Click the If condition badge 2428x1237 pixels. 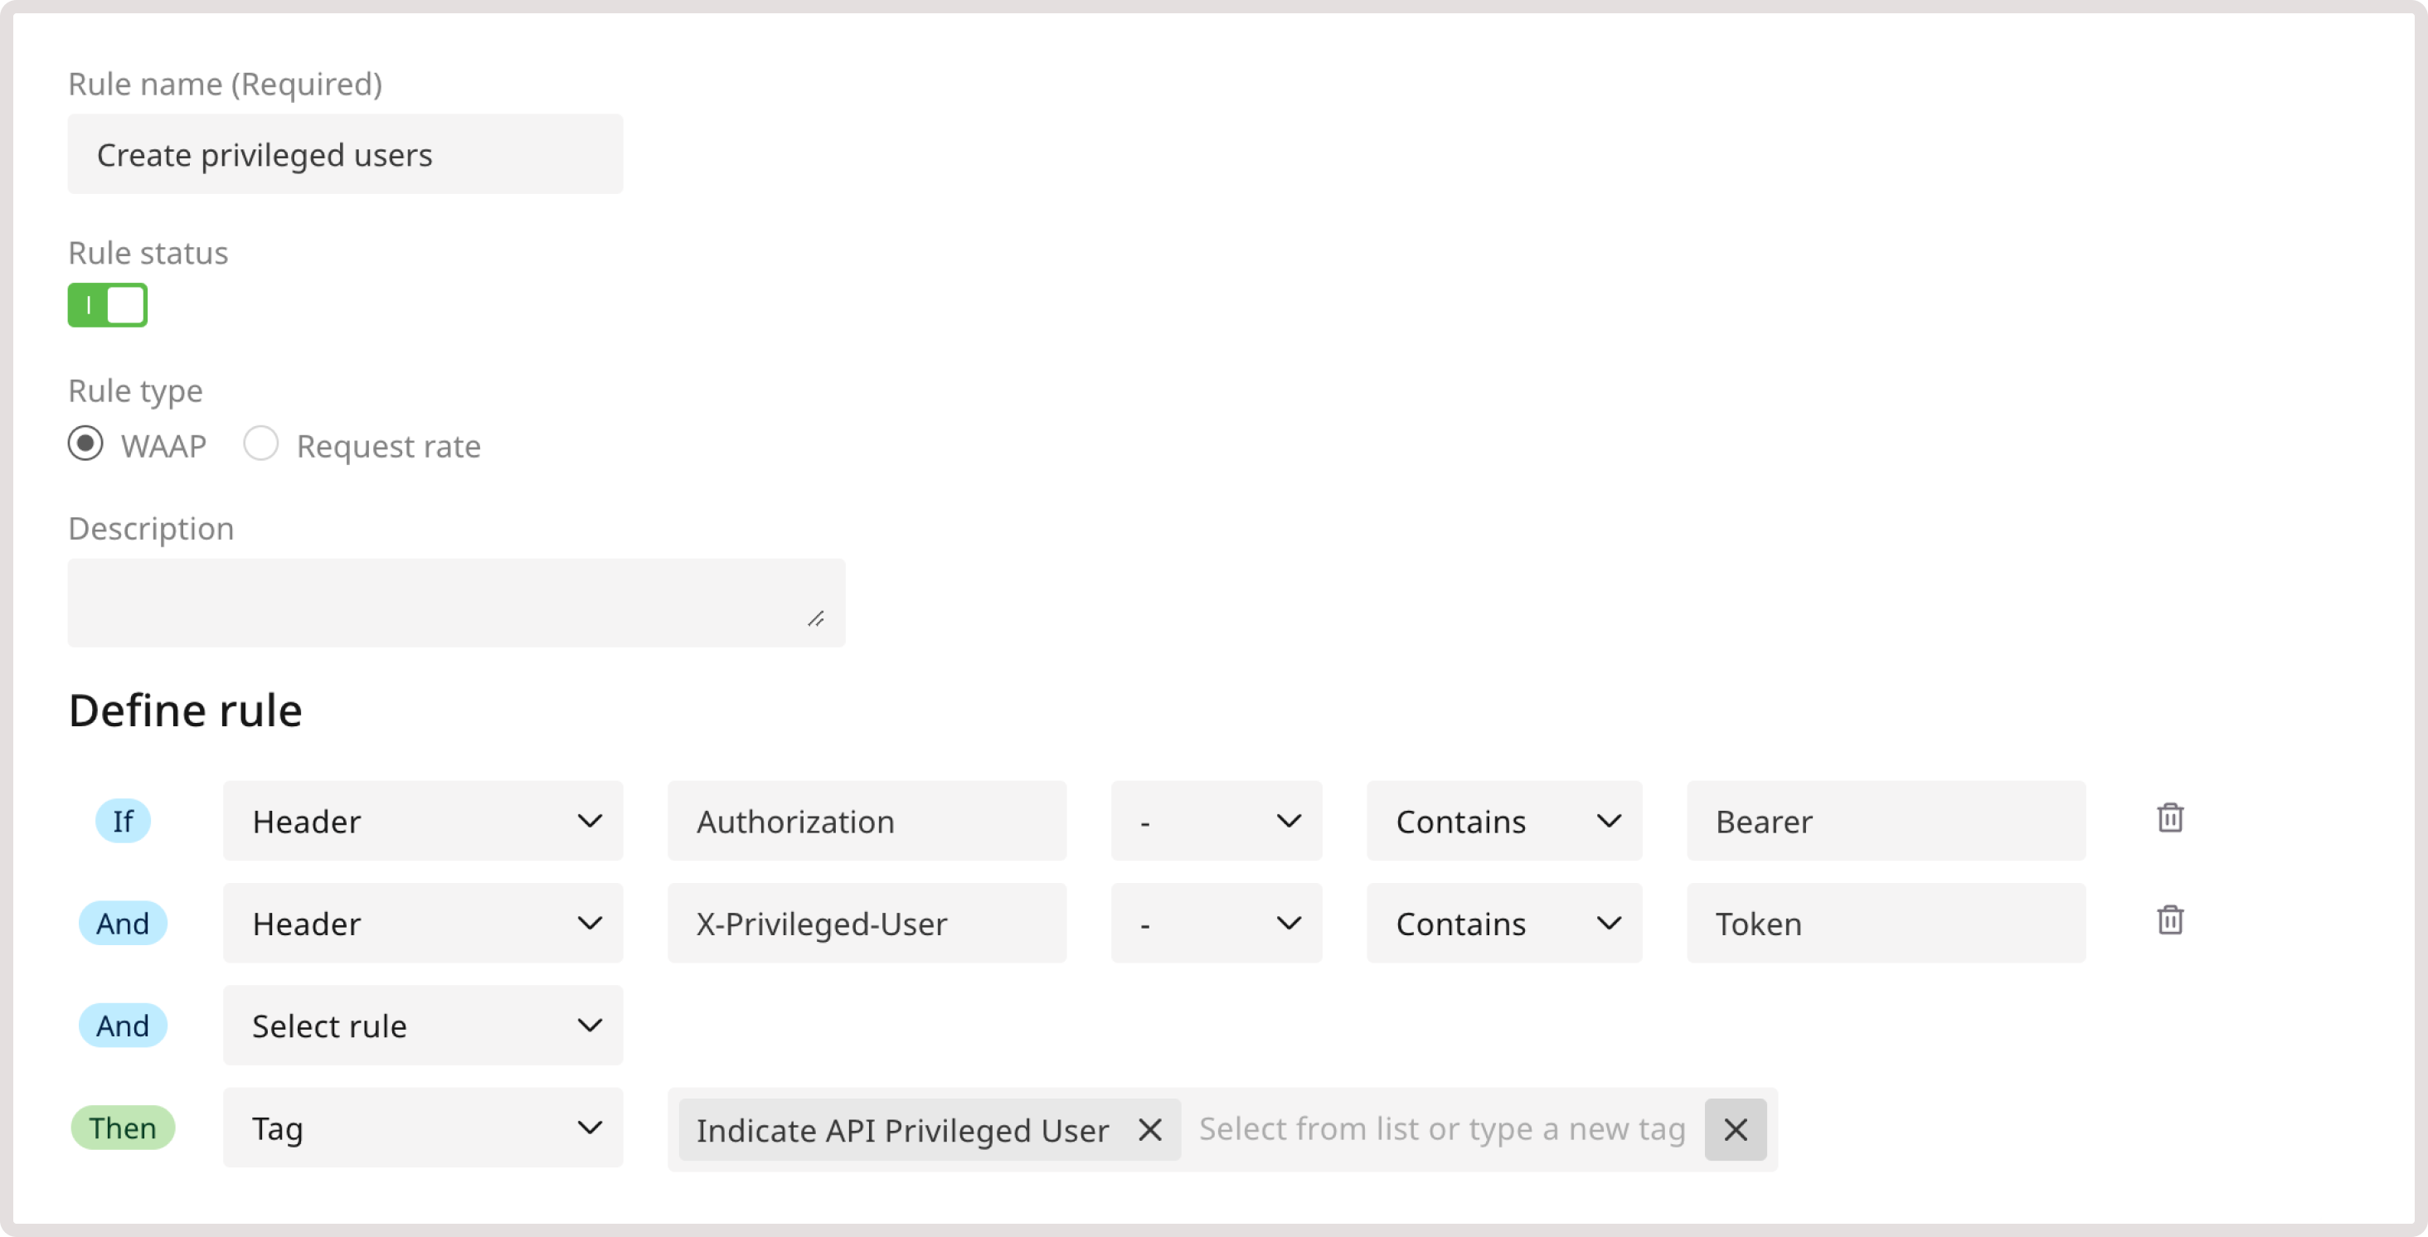123,821
